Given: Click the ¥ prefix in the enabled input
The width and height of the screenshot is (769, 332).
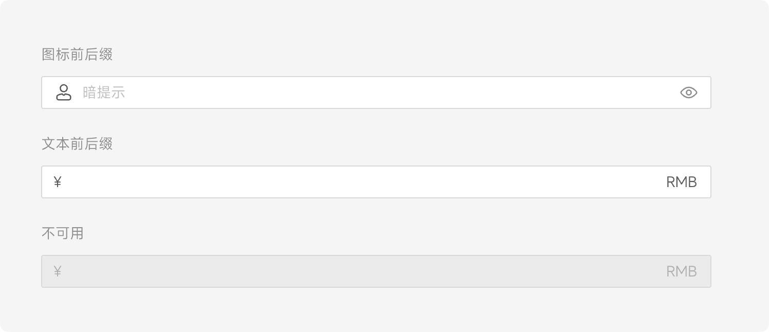Looking at the screenshot, I should point(58,182).
